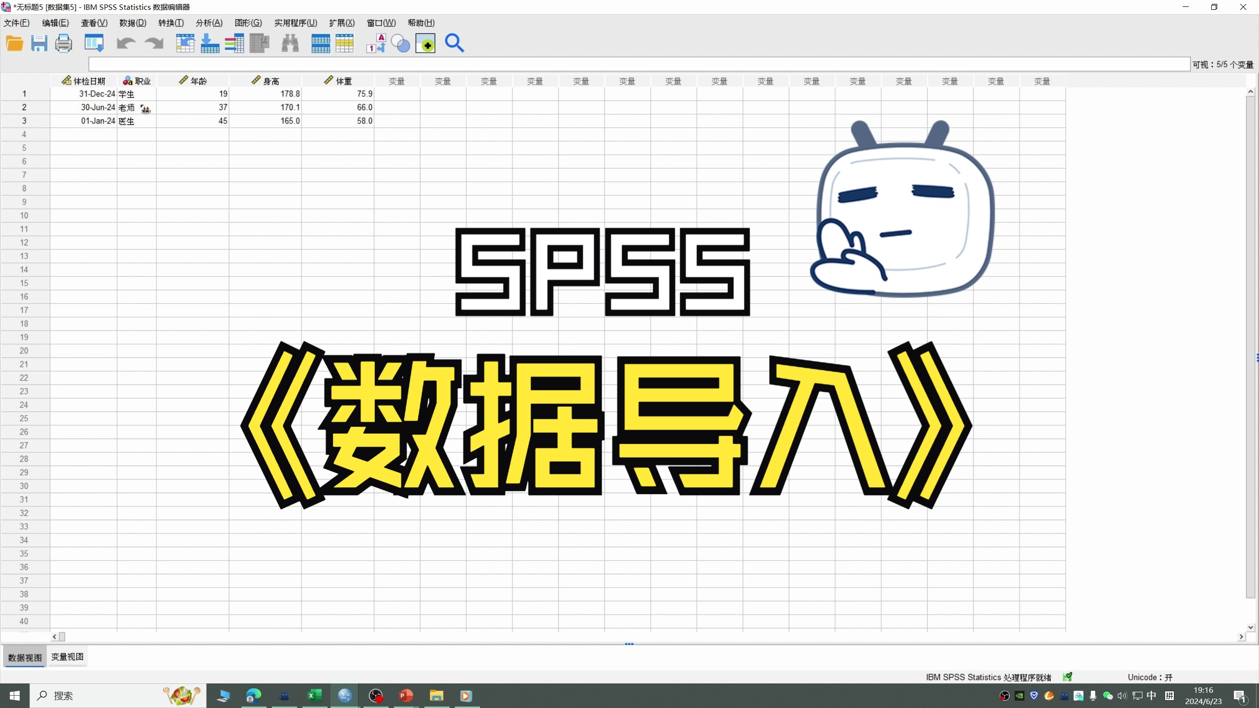Open the 帮助 menu

pos(421,23)
